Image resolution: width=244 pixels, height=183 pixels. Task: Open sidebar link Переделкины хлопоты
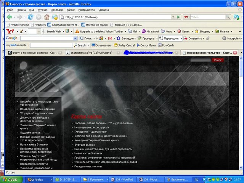pyautogui.click(x=34, y=164)
